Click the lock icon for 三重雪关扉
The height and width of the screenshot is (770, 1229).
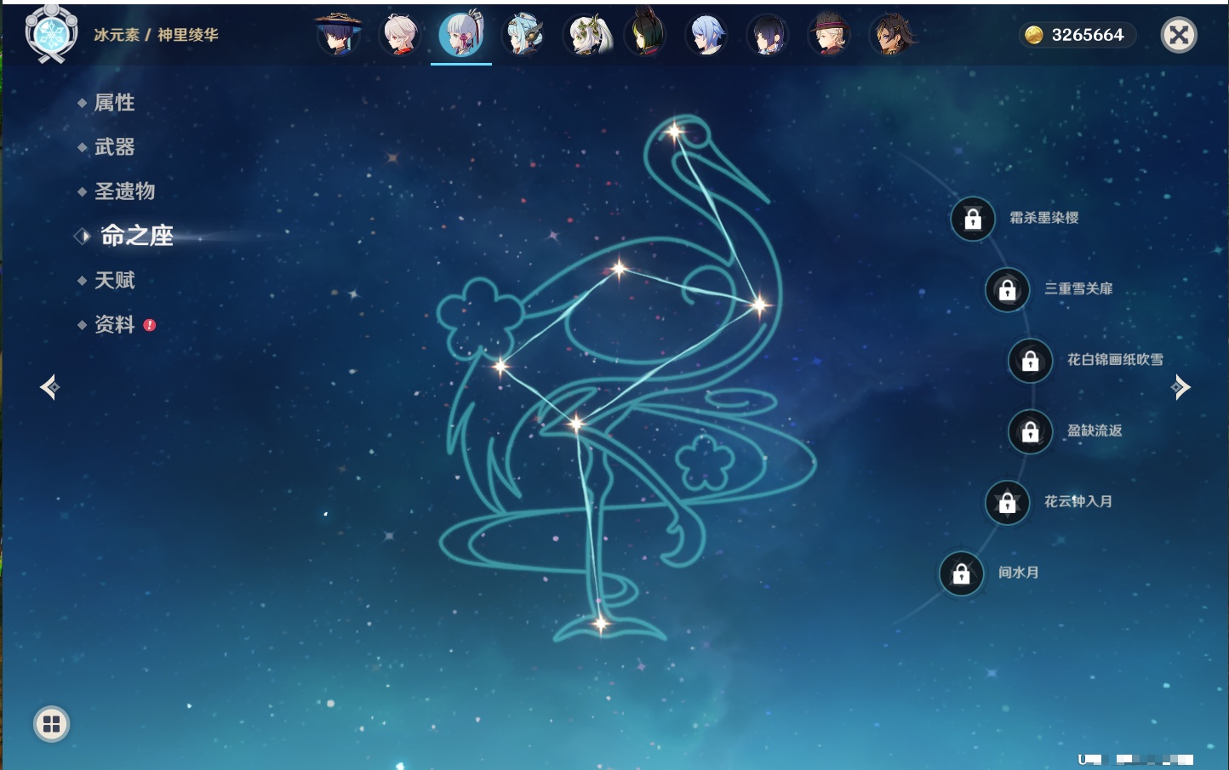point(1007,289)
